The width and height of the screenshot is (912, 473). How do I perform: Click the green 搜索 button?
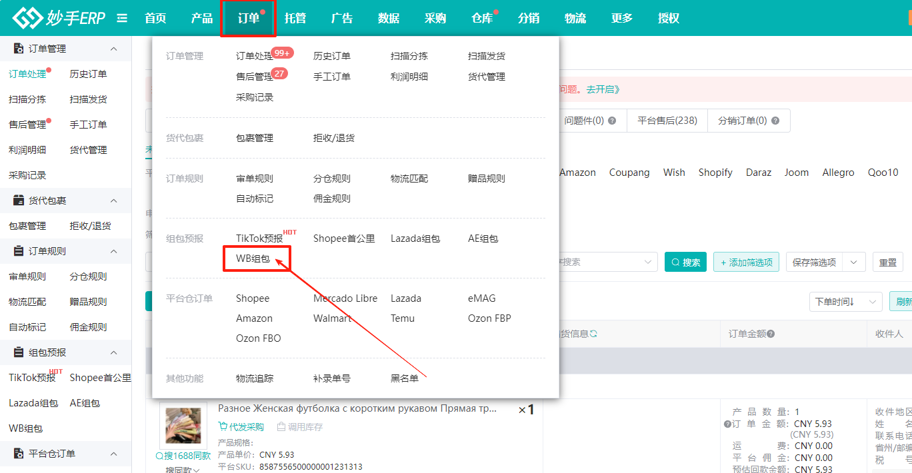pyautogui.click(x=685, y=262)
